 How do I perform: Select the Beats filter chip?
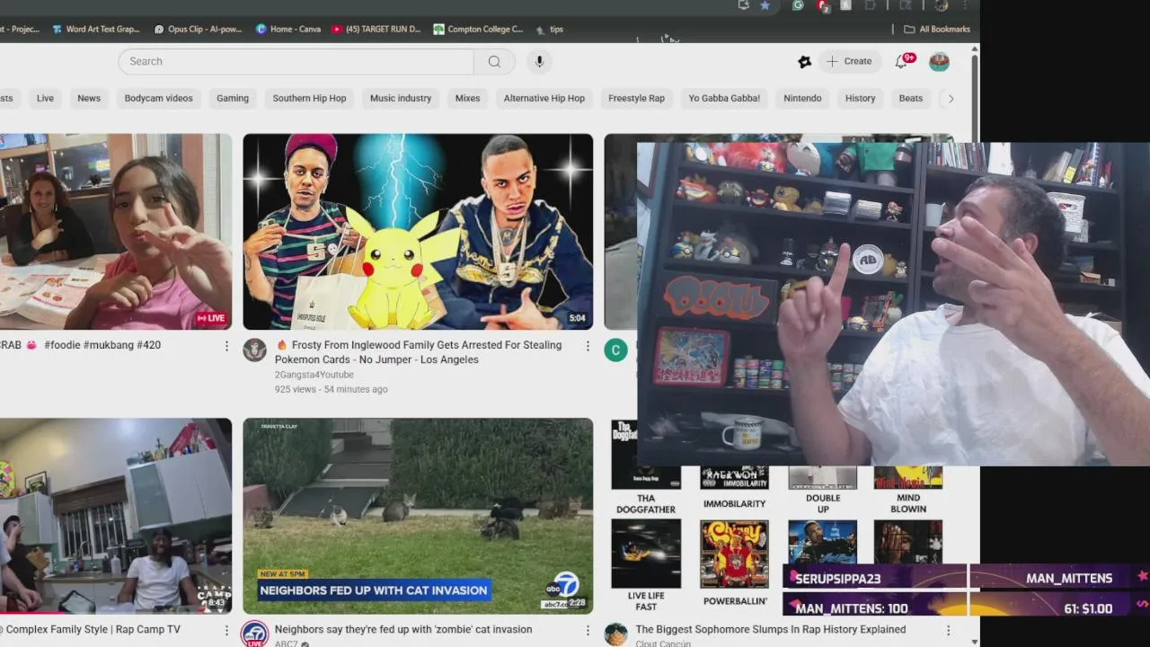(911, 99)
